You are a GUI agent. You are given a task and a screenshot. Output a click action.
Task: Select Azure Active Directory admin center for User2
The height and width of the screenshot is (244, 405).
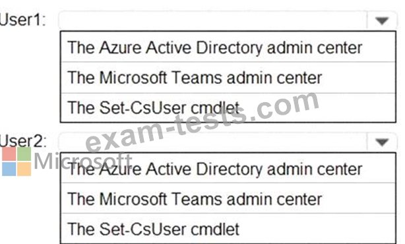228,169
